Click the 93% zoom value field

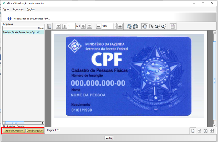pos(108,26)
